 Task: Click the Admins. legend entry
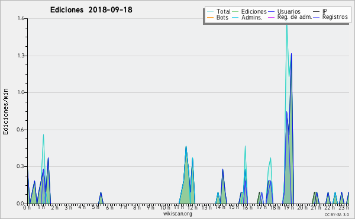point(247,17)
